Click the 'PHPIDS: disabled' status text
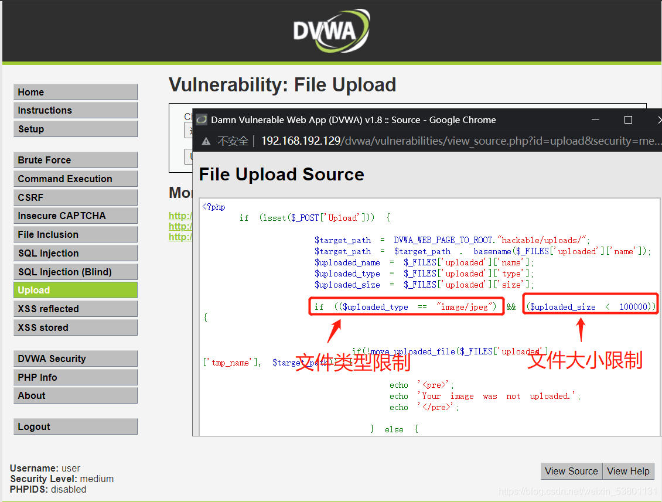Image resolution: width=662 pixels, height=502 pixels. click(48, 489)
